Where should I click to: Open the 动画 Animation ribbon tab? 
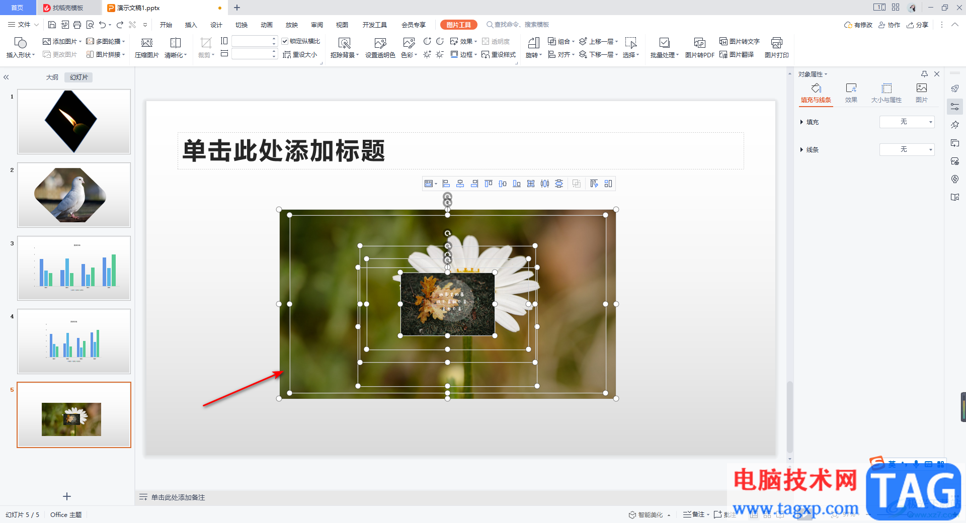[x=267, y=25]
